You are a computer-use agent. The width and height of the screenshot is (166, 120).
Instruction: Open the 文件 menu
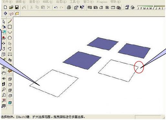click(x=7, y=2)
